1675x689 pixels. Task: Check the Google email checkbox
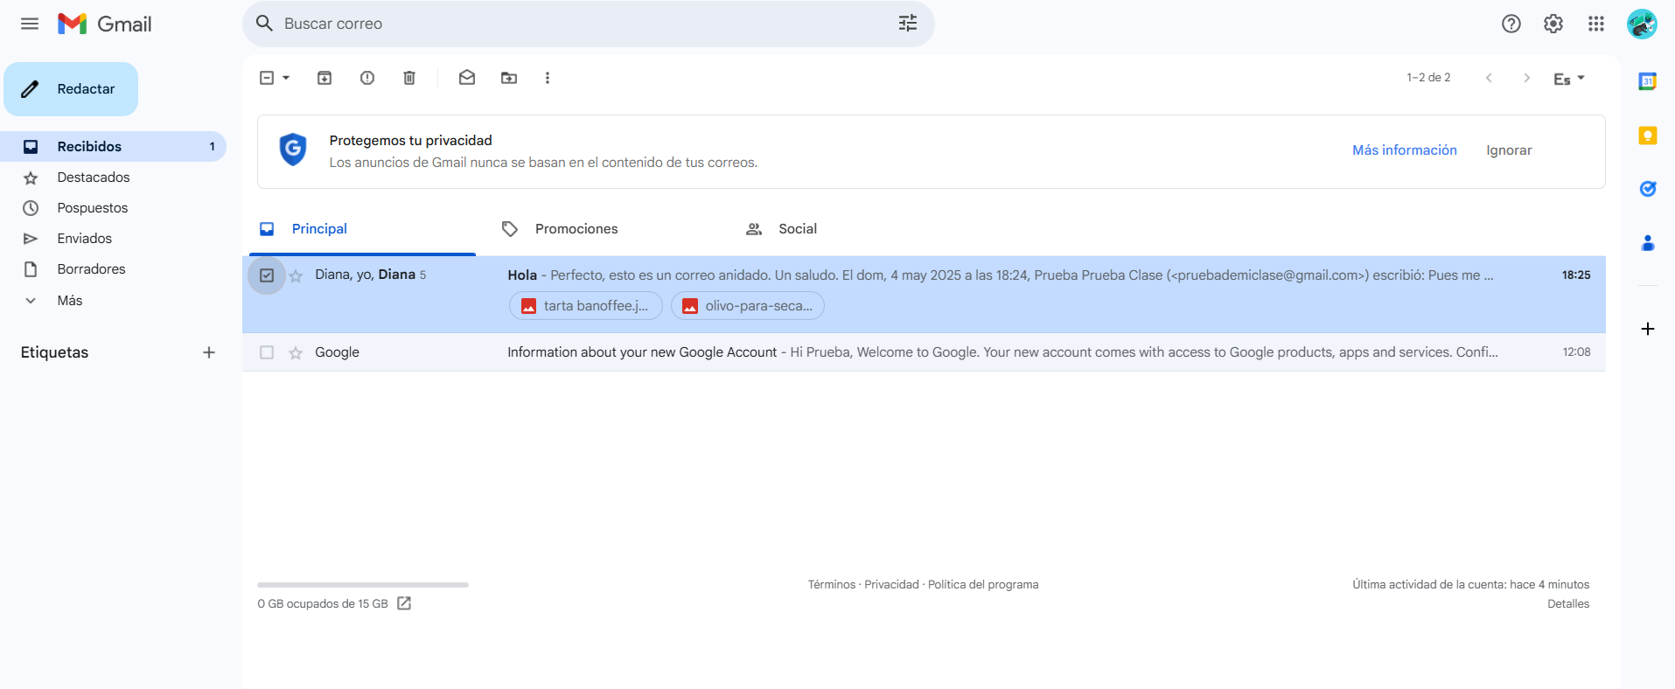pos(267,352)
